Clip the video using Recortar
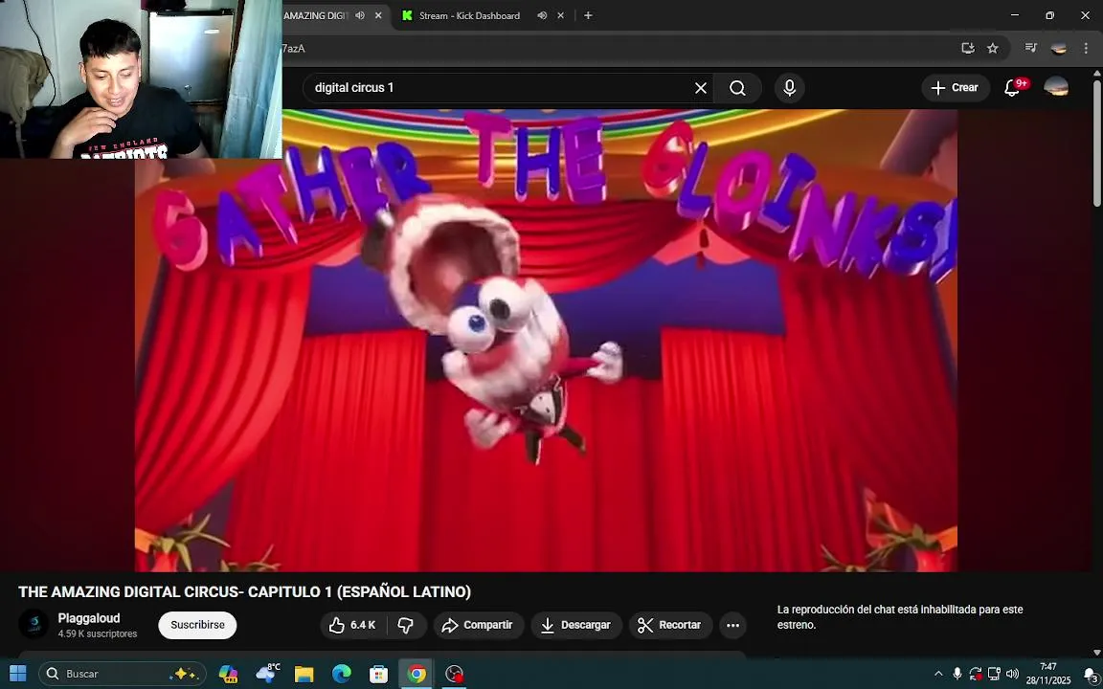The image size is (1103, 689). click(x=669, y=625)
